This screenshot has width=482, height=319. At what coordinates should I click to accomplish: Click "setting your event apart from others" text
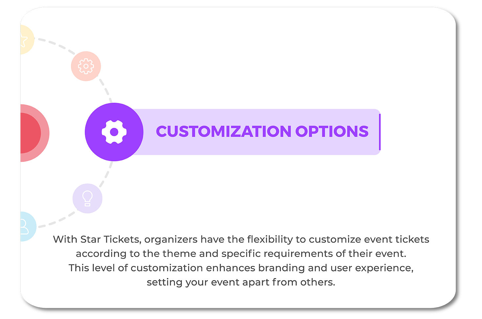(x=241, y=282)
